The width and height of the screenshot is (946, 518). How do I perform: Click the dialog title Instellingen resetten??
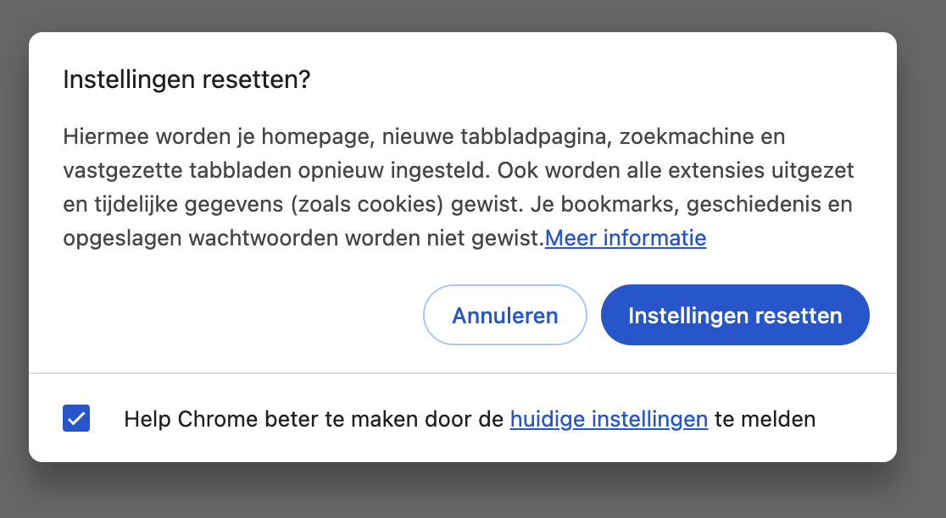tap(186, 79)
